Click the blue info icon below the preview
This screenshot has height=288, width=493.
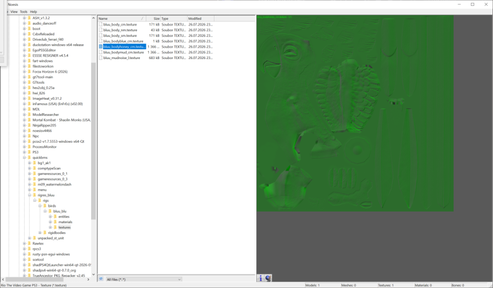(261, 278)
